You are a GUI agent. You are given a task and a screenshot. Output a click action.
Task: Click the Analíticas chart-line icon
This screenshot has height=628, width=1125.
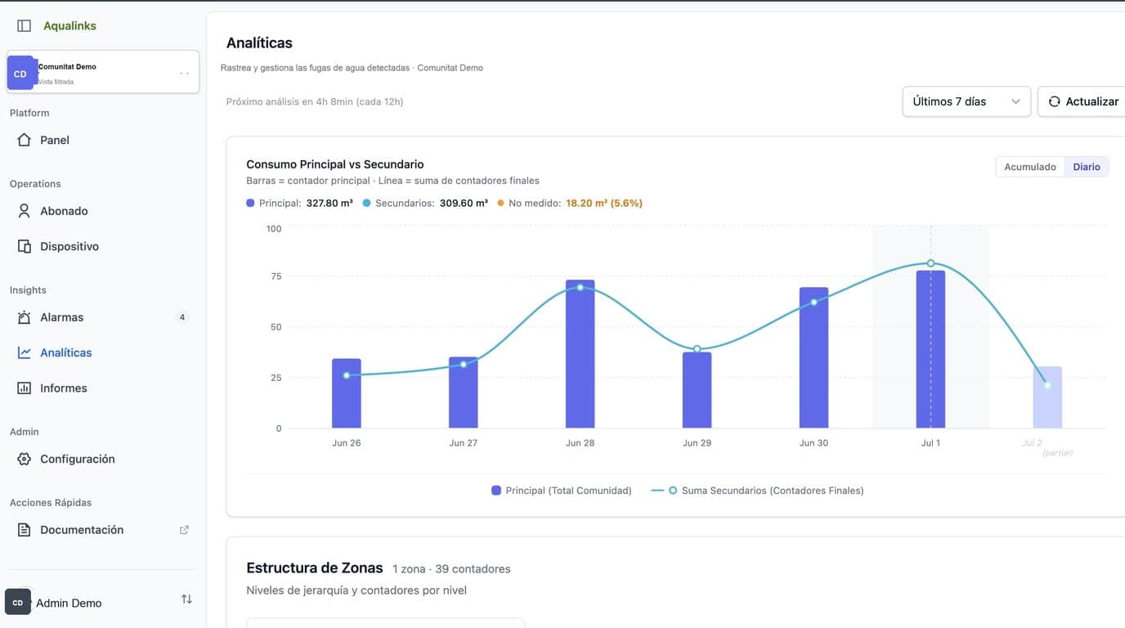coord(24,352)
